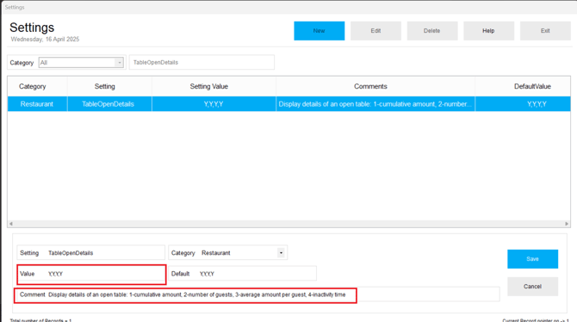Select the Display details comment cell

coord(375,104)
